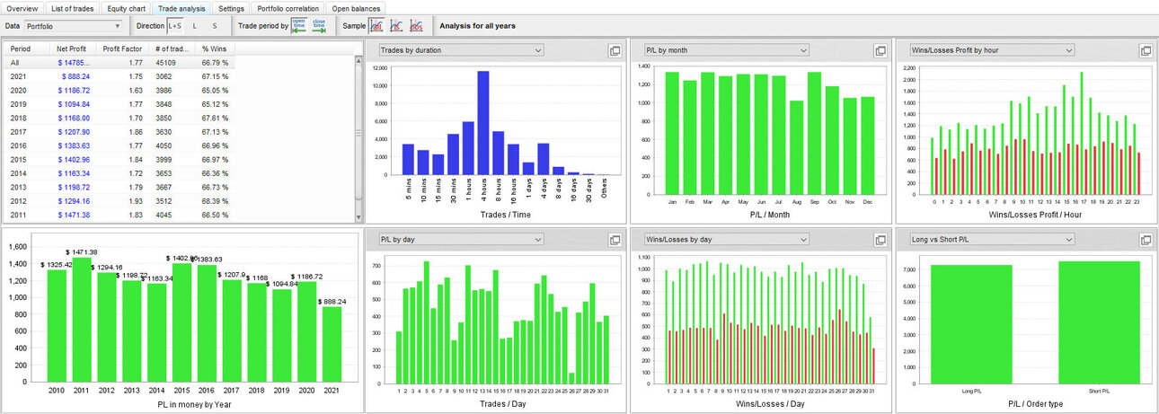Screen dimensions: 1159x414
Task: Pop out Wins/Losses Profit by hour chart
Action: click(1146, 50)
